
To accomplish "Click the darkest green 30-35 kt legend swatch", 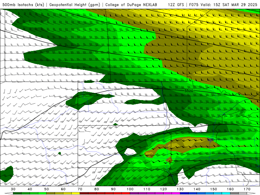I will pos(17,193).
